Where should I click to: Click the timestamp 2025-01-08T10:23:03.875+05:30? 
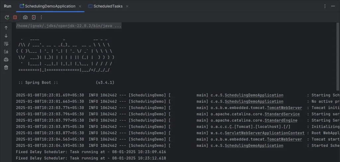coord(50,127)
